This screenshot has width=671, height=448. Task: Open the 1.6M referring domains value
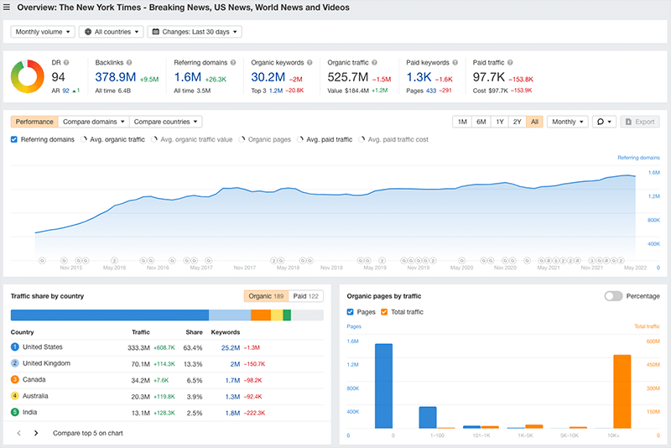187,77
